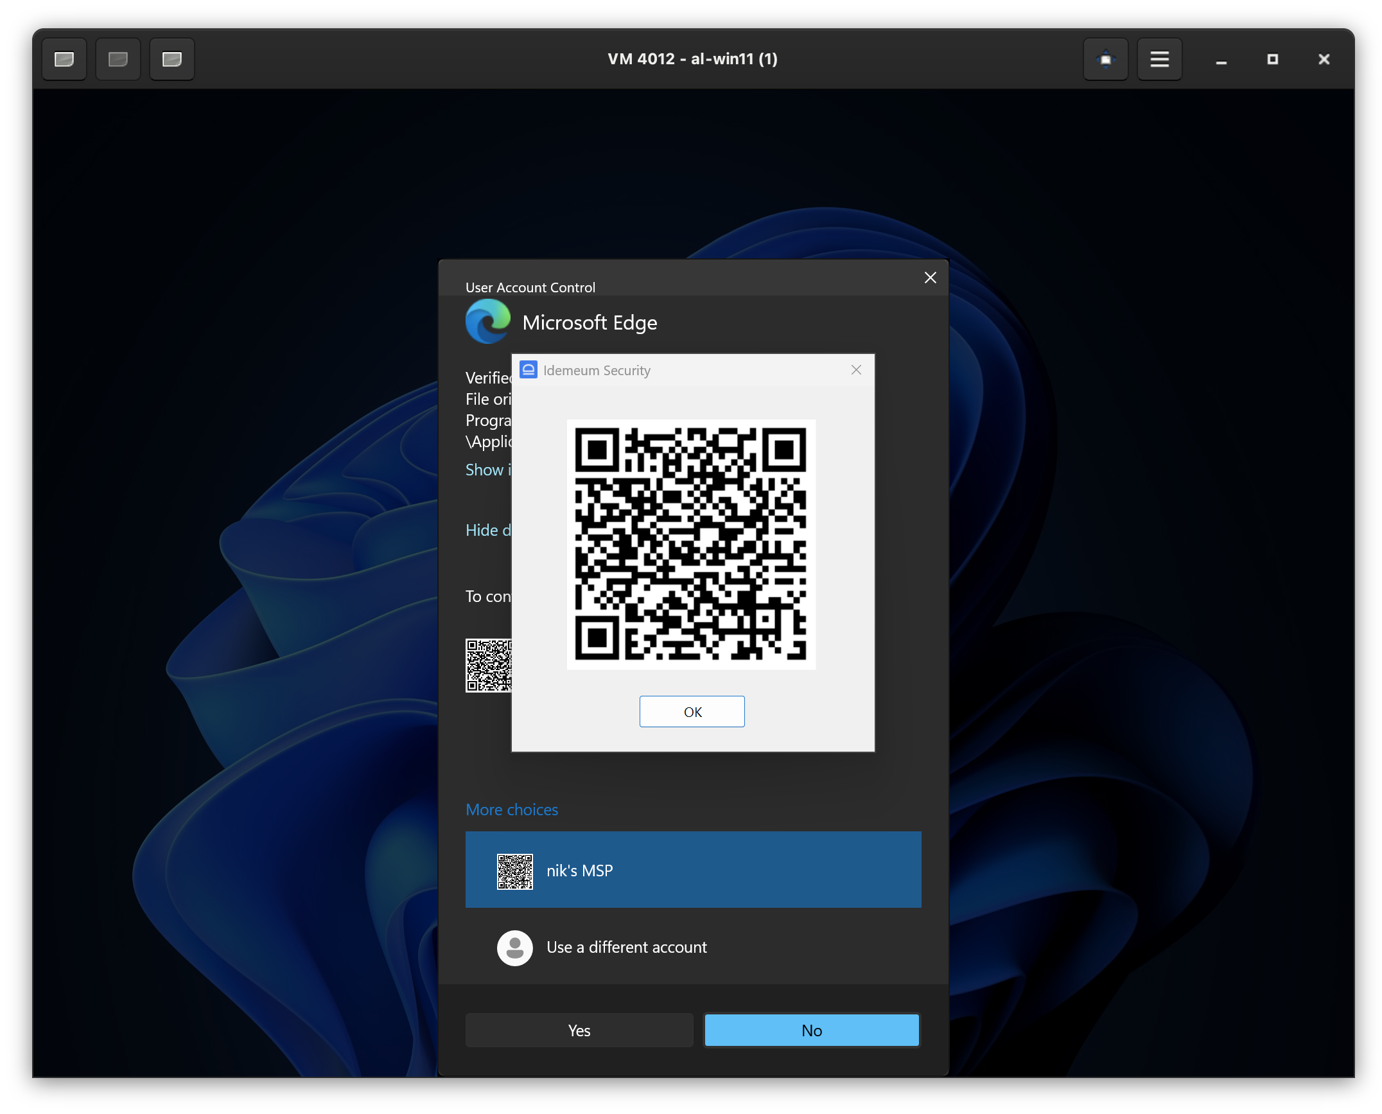Viewport: 1382px width, 1114px height.
Task: Maximize the VM 4012 window
Action: click(x=1272, y=59)
